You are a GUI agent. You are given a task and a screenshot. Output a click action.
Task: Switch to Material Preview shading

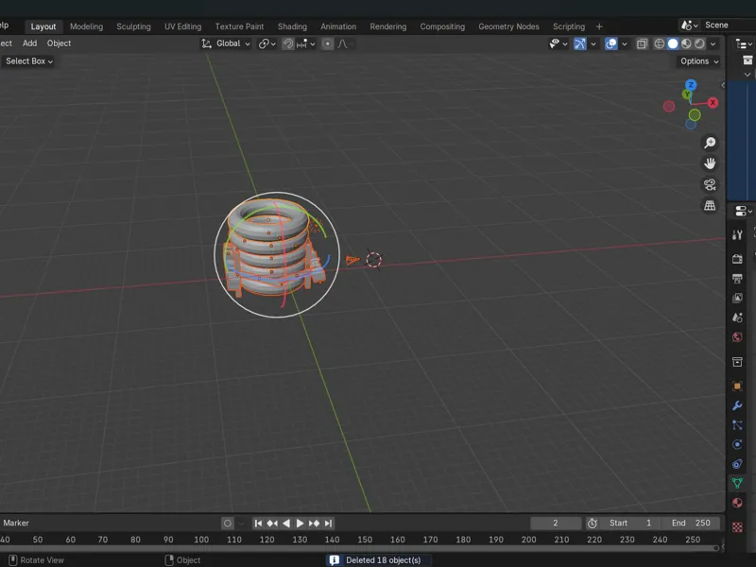pyautogui.click(x=686, y=43)
